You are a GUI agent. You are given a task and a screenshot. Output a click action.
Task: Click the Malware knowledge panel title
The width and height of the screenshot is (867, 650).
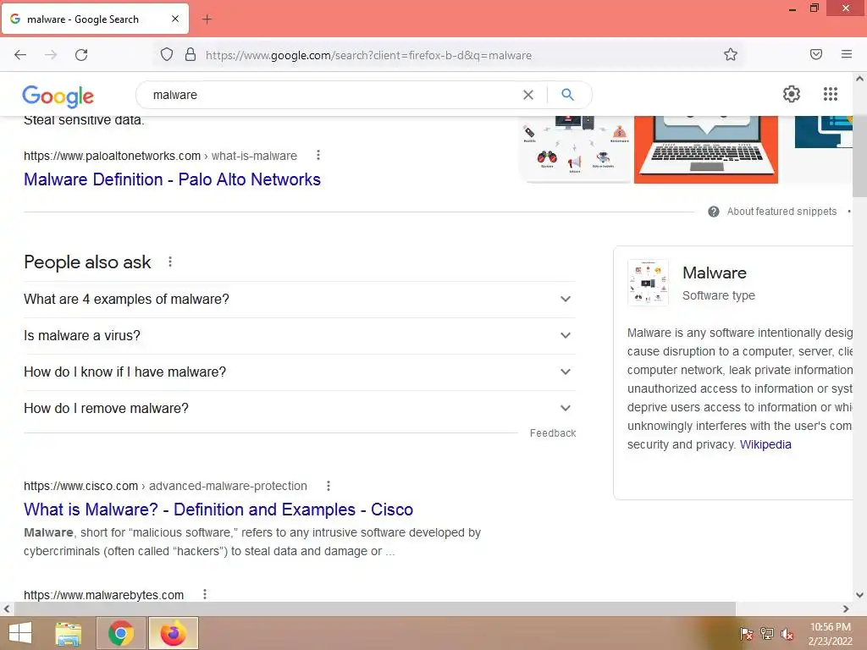(715, 273)
